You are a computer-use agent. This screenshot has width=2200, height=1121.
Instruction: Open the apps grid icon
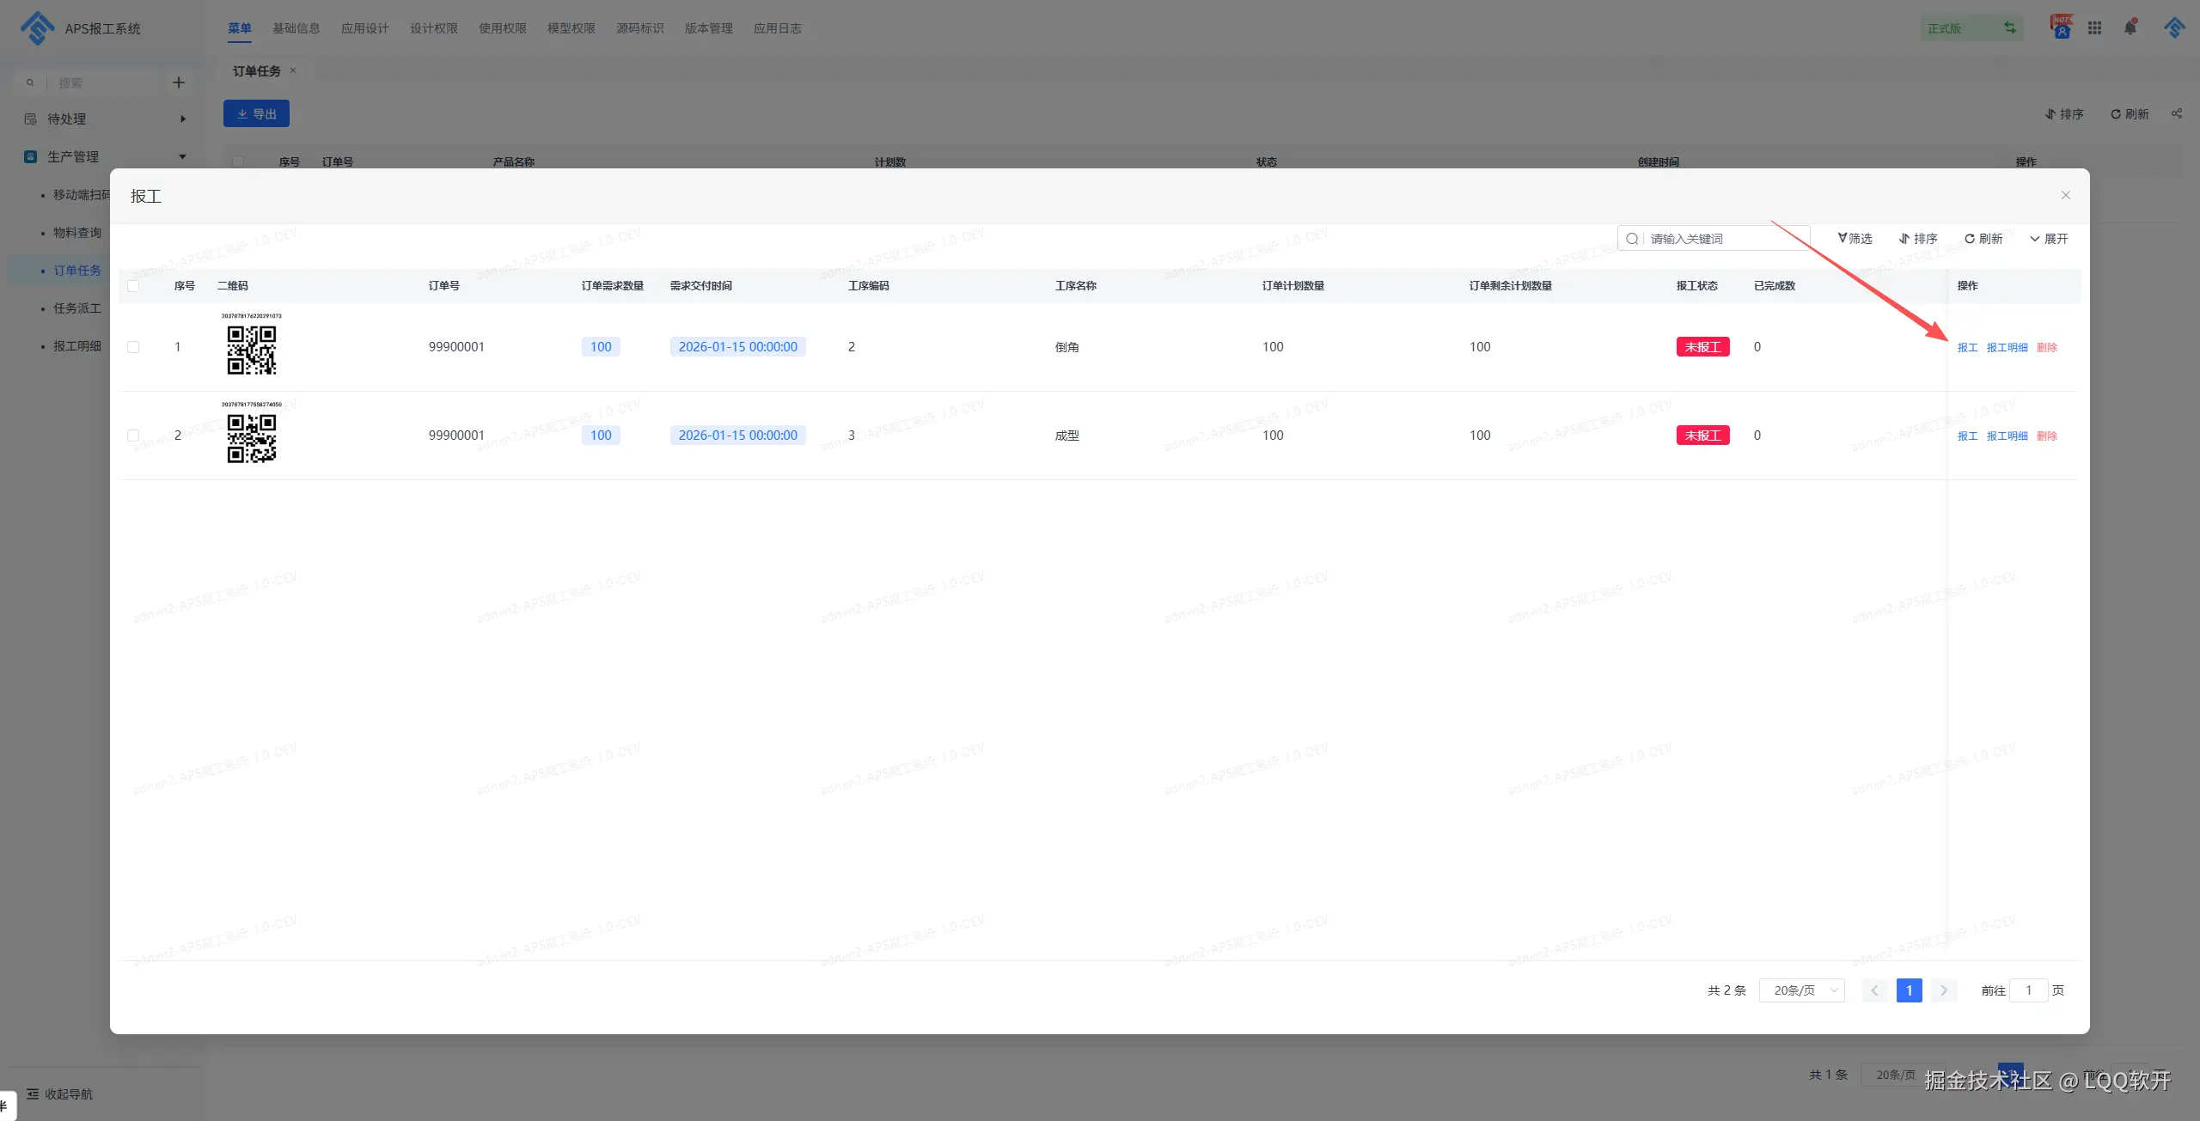point(2094,27)
